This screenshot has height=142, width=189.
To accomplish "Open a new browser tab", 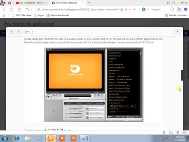I will point(89,3).
